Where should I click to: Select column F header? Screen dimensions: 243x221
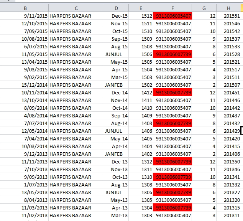pos(172,8)
